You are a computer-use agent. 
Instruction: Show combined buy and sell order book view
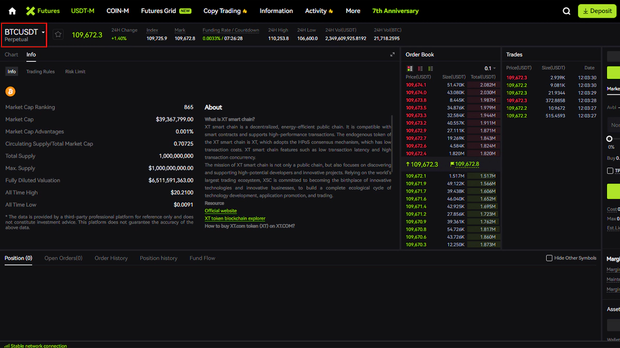[x=410, y=69]
